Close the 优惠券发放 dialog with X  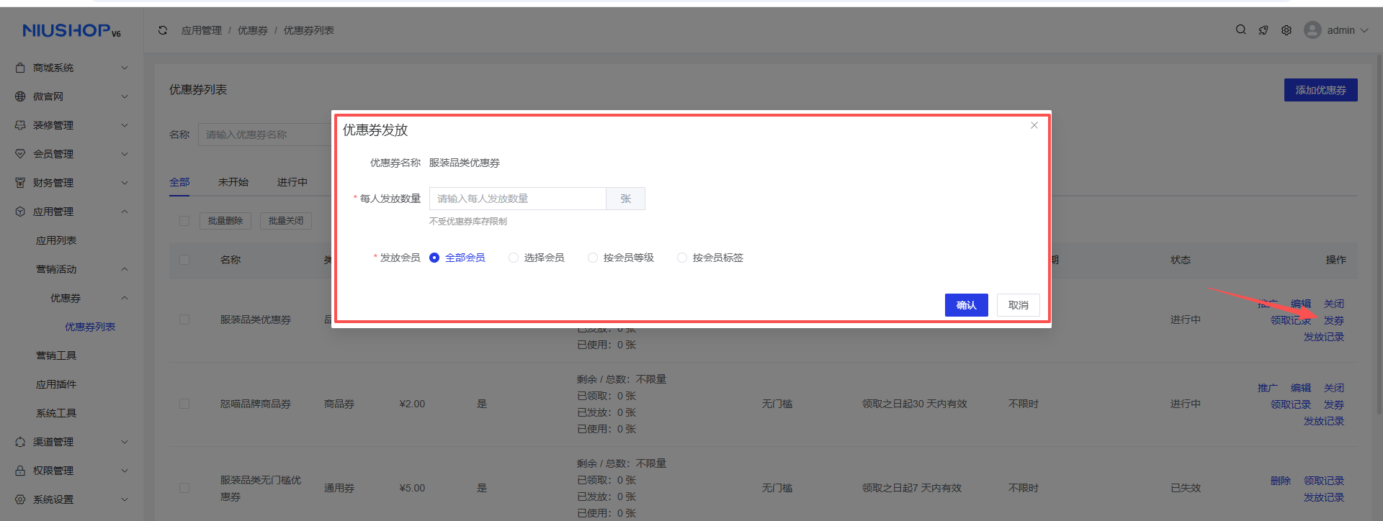(x=1034, y=125)
